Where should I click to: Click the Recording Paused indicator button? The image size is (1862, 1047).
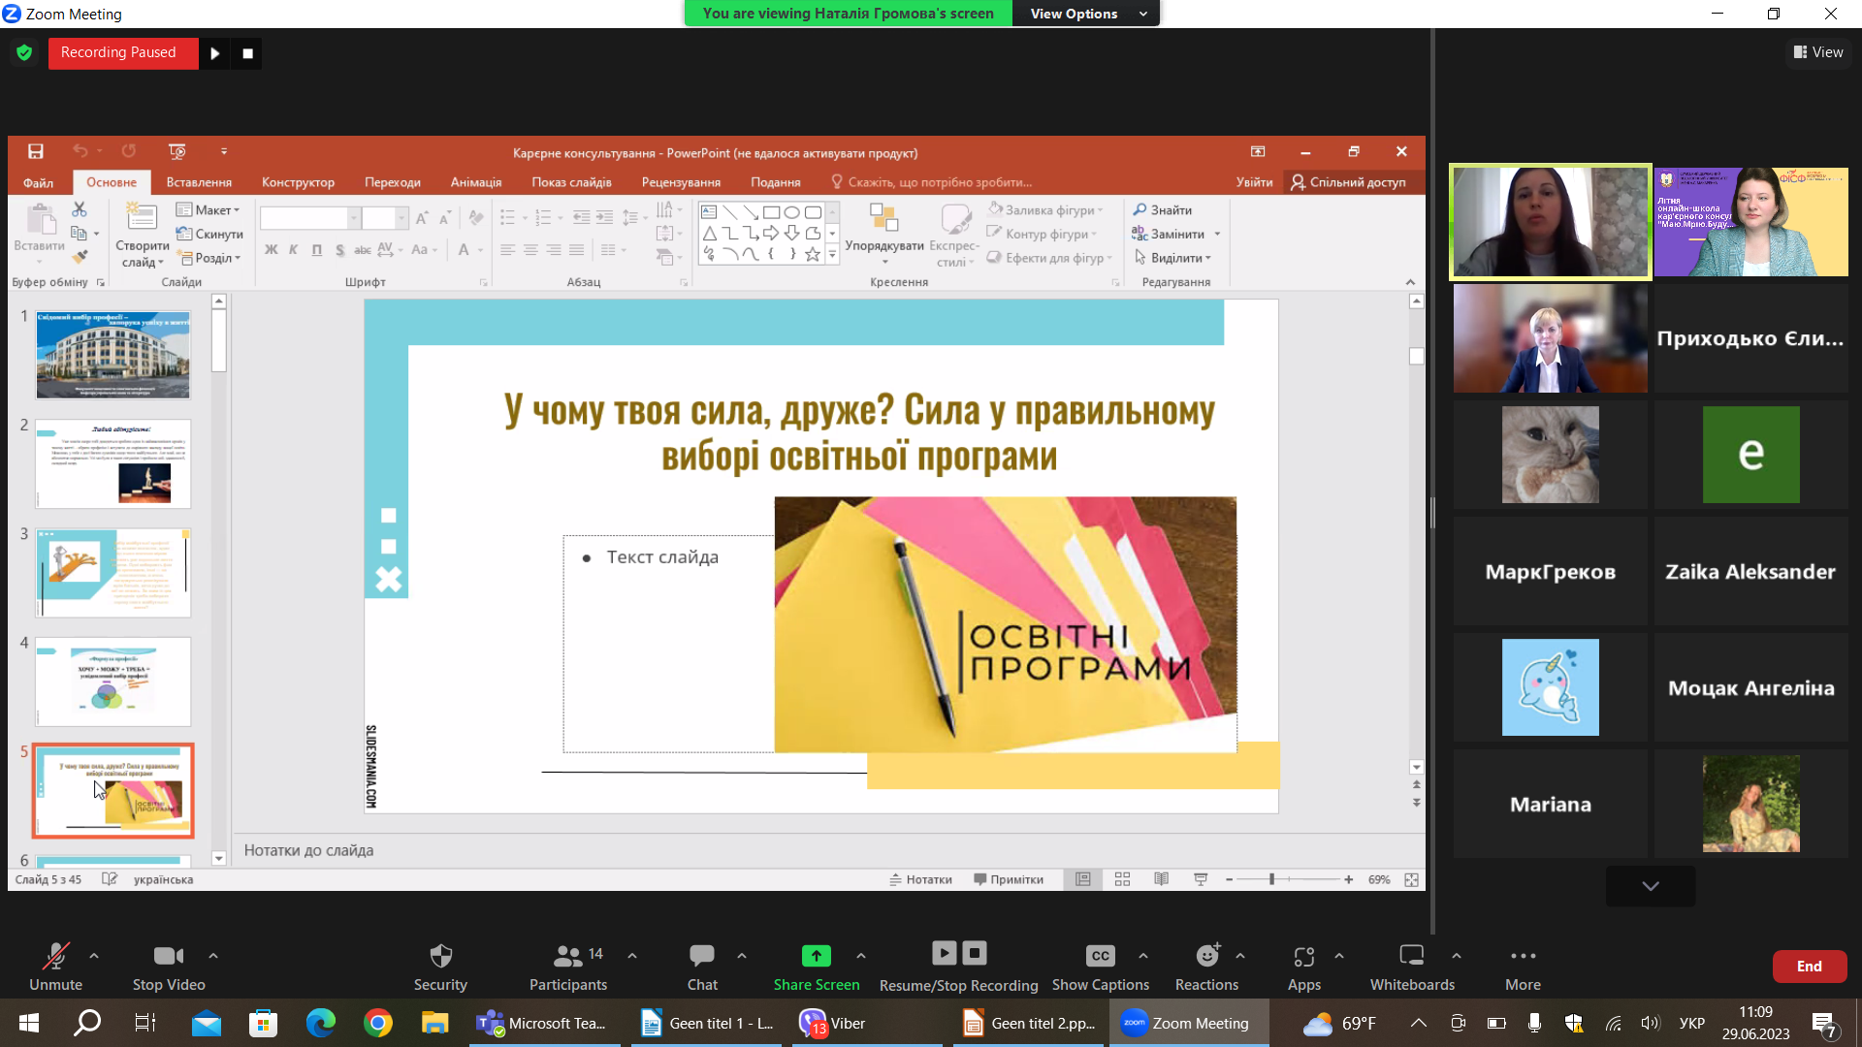tap(119, 52)
